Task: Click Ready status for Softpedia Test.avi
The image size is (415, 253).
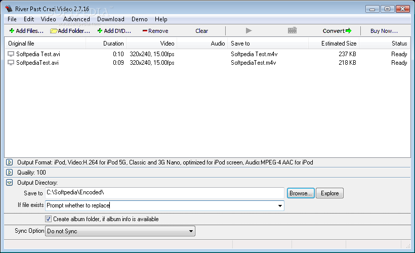Action: click(399, 54)
